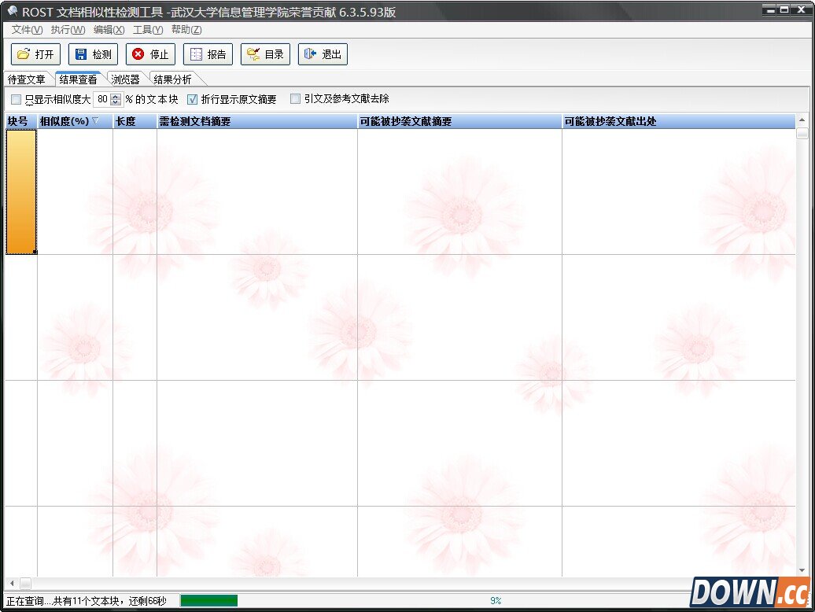Click the similarity percentage input field
The image size is (815, 612).
pos(101,100)
